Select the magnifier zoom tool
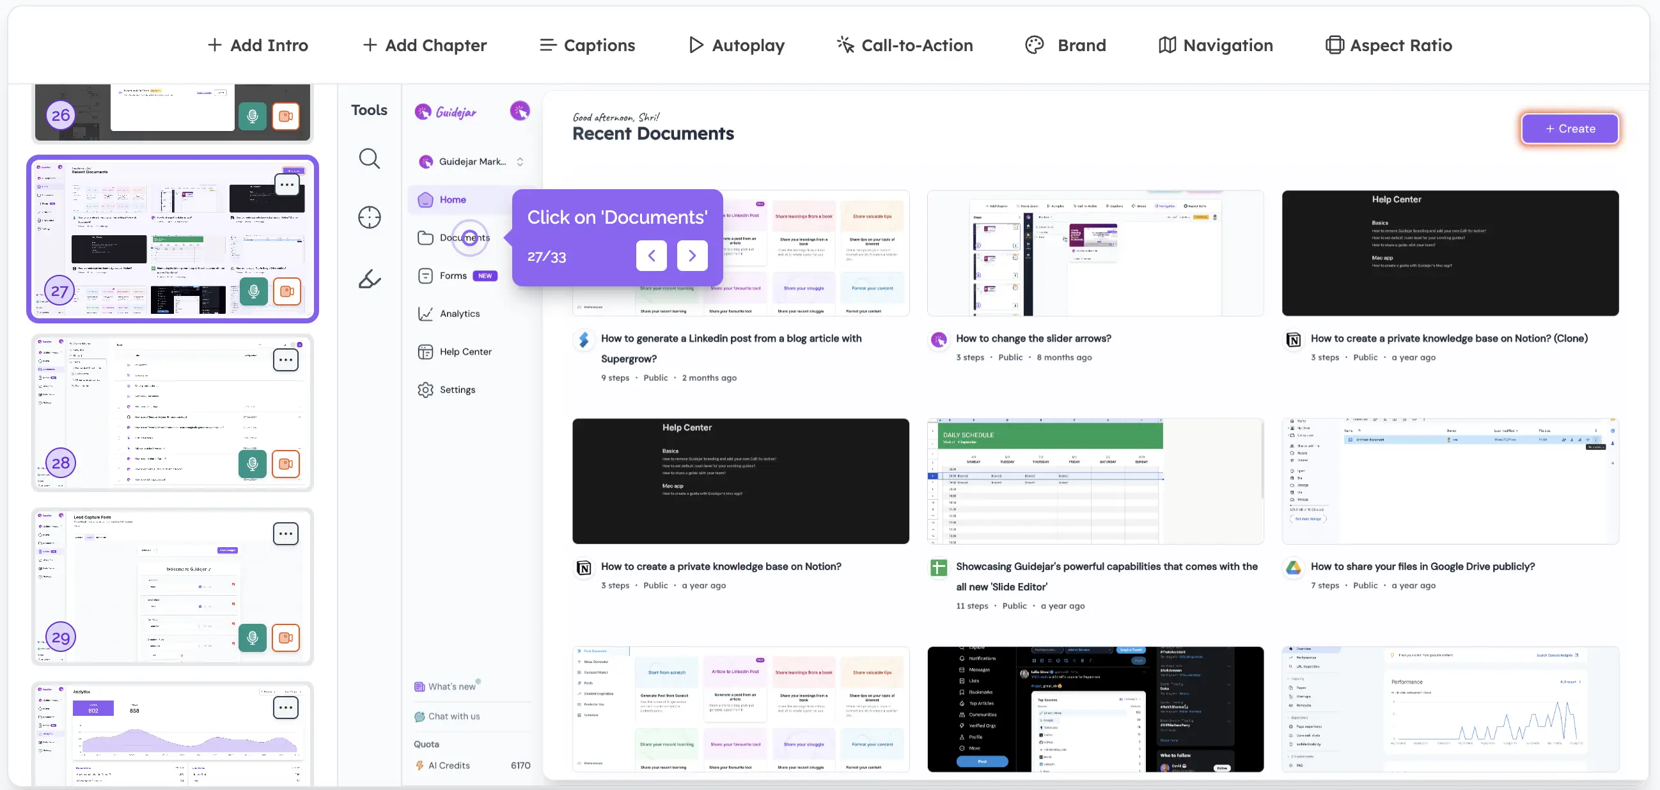The height and width of the screenshot is (790, 1660). coord(369,159)
